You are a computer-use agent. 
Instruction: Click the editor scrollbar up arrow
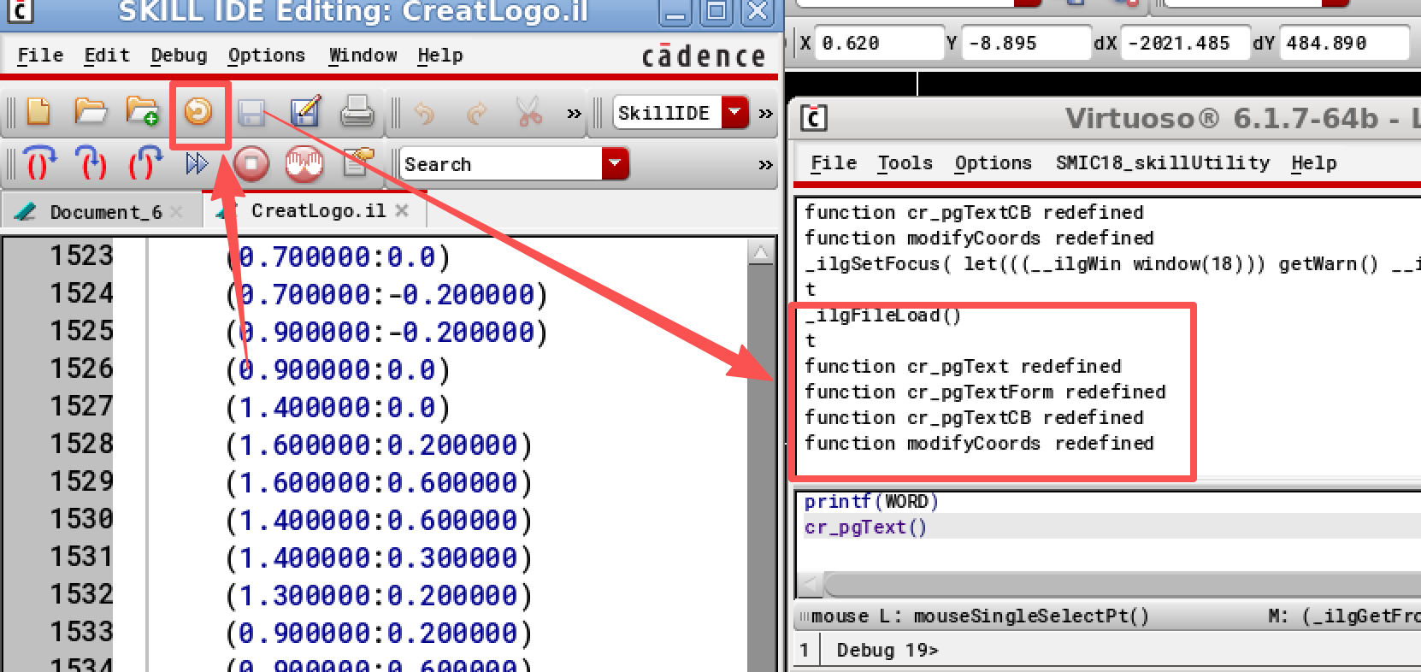coord(760,253)
